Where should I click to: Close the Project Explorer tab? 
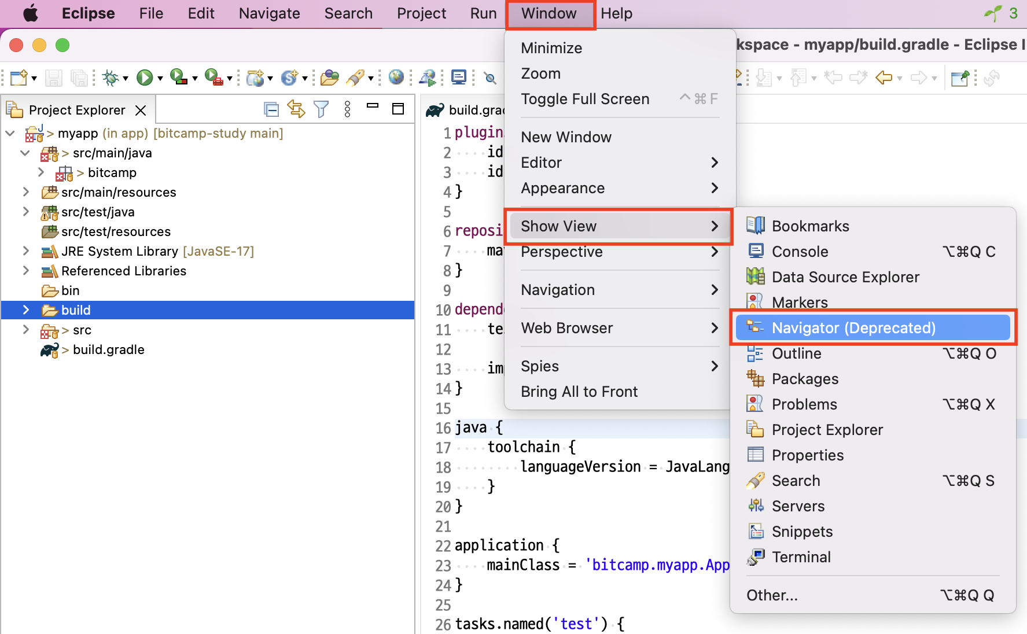(x=141, y=110)
